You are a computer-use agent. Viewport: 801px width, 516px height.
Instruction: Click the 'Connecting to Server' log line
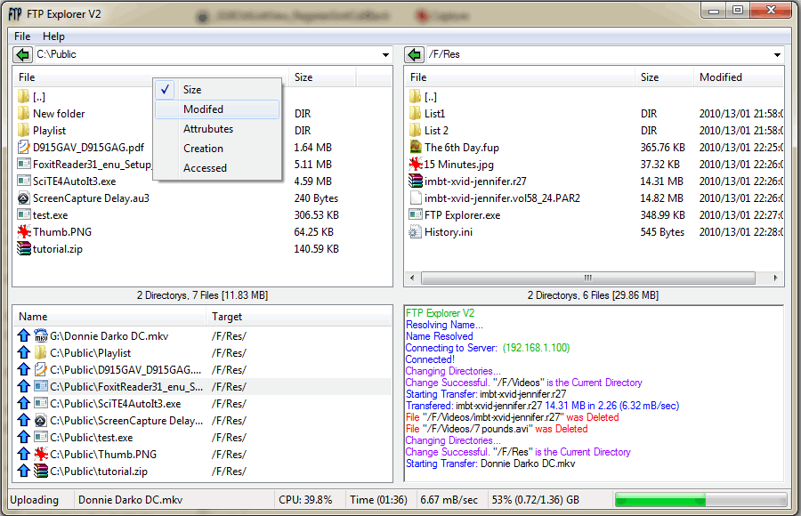[488, 348]
